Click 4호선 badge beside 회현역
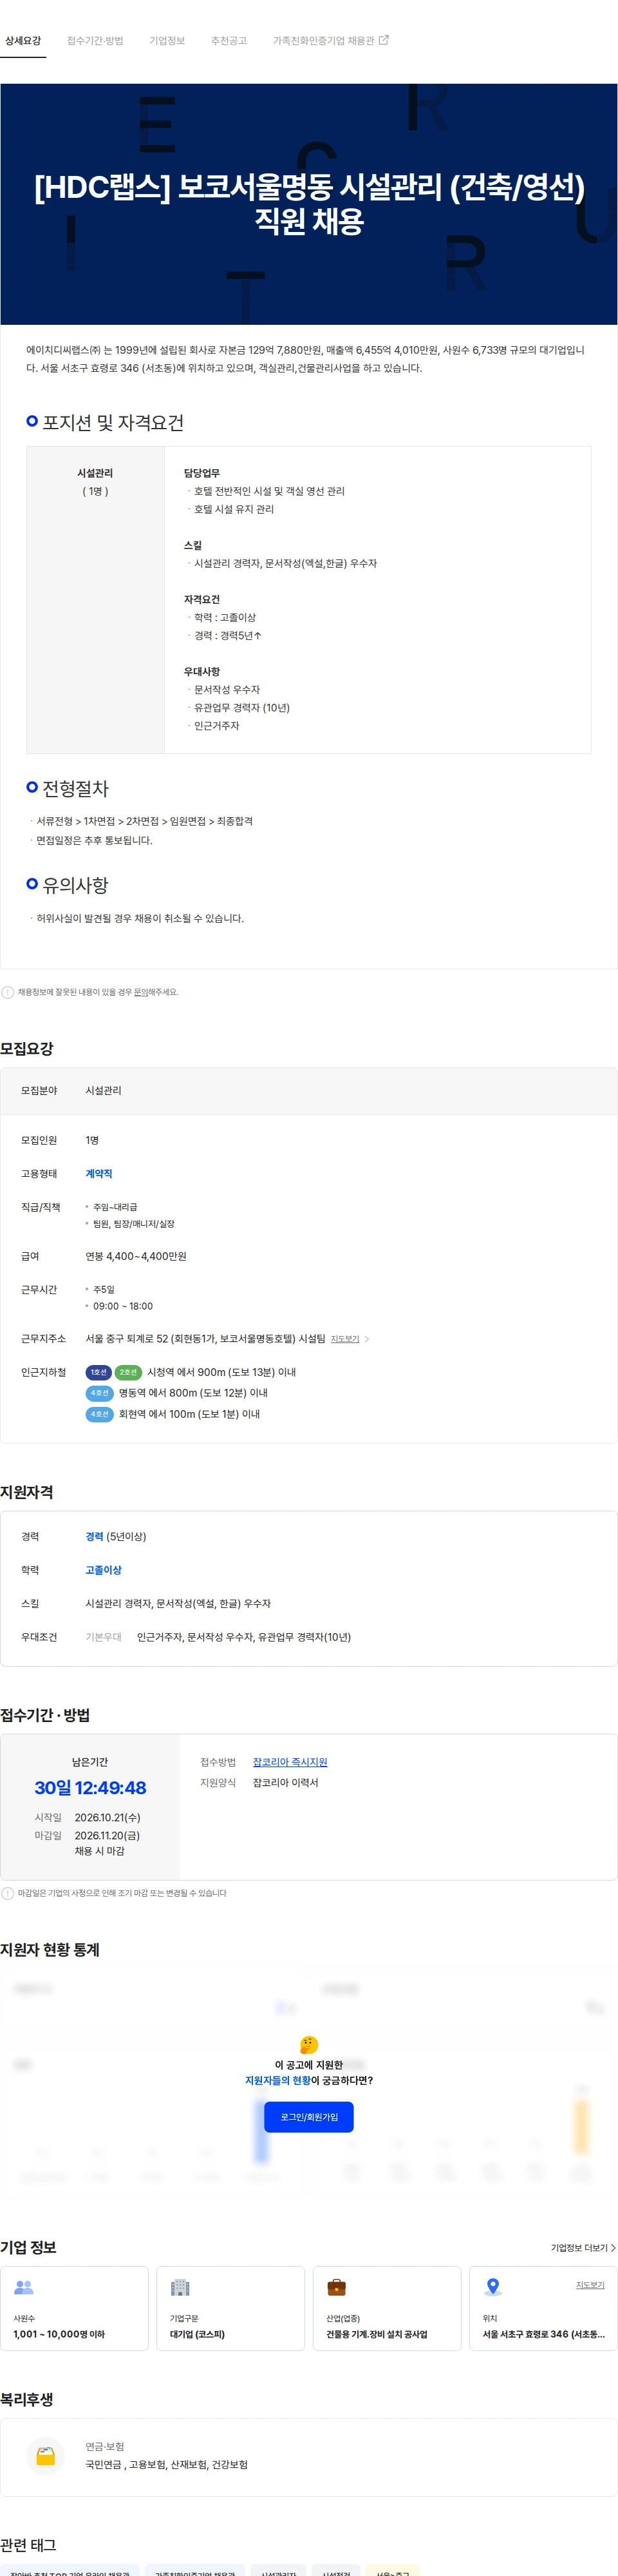618x2576 pixels. (100, 1414)
